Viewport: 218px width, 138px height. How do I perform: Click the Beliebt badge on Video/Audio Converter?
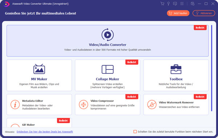[200, 28]
